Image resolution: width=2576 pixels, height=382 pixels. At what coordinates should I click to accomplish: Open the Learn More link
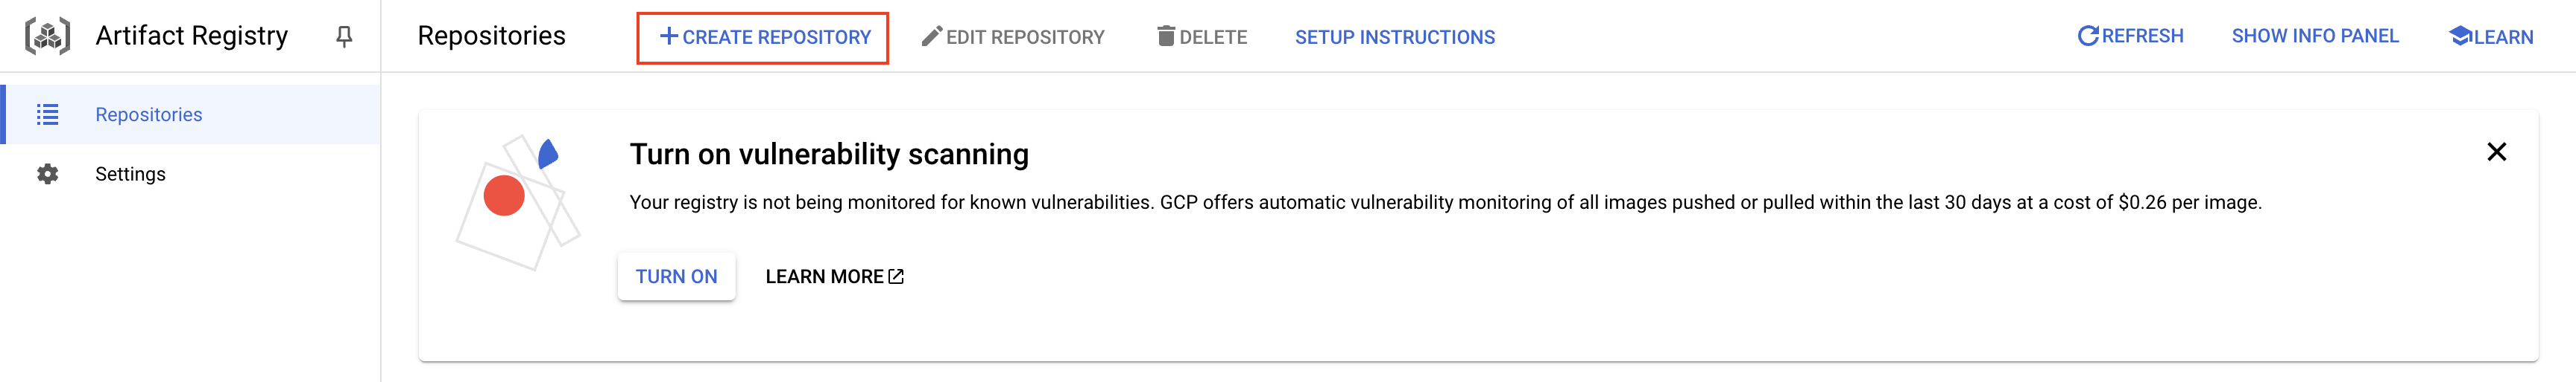[x=834, y=276]
